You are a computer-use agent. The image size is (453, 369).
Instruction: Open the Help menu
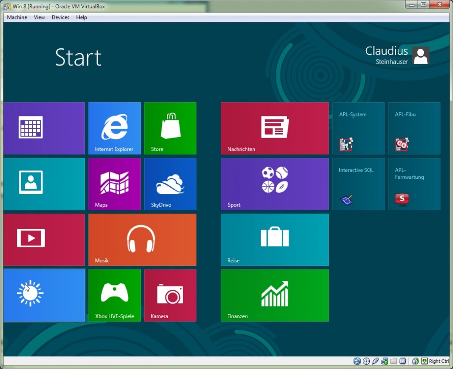(81, 17)
